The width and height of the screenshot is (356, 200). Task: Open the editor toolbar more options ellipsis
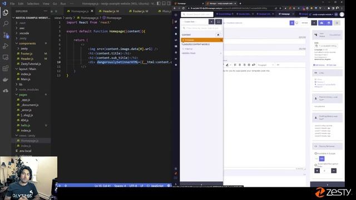(278, 65)
